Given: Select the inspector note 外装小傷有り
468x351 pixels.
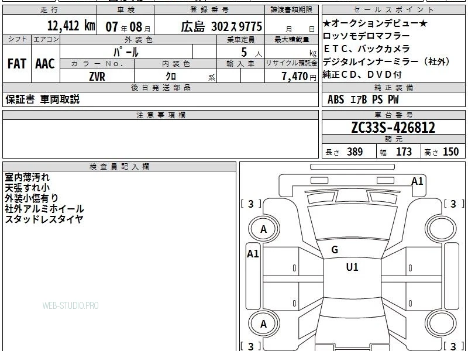Looking at the screenshot, I should pos(32,198).
